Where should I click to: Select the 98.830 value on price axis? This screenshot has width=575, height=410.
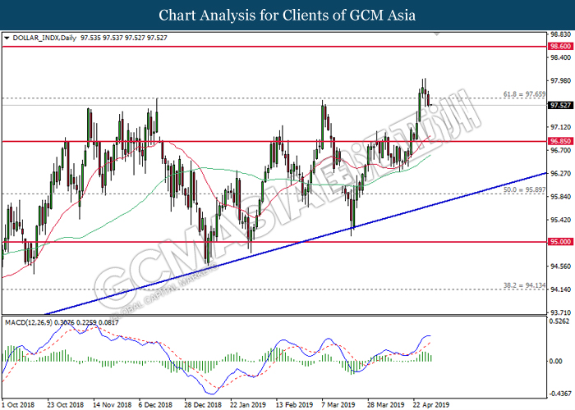560,34
